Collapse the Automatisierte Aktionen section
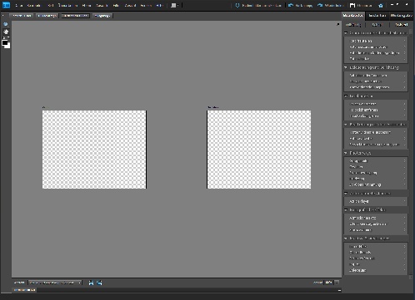The image size is (415, 300). [346, 194]
